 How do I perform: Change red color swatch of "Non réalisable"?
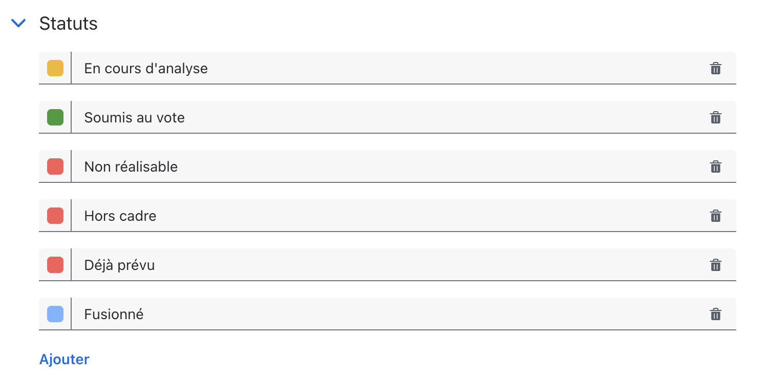click(55, 166)
